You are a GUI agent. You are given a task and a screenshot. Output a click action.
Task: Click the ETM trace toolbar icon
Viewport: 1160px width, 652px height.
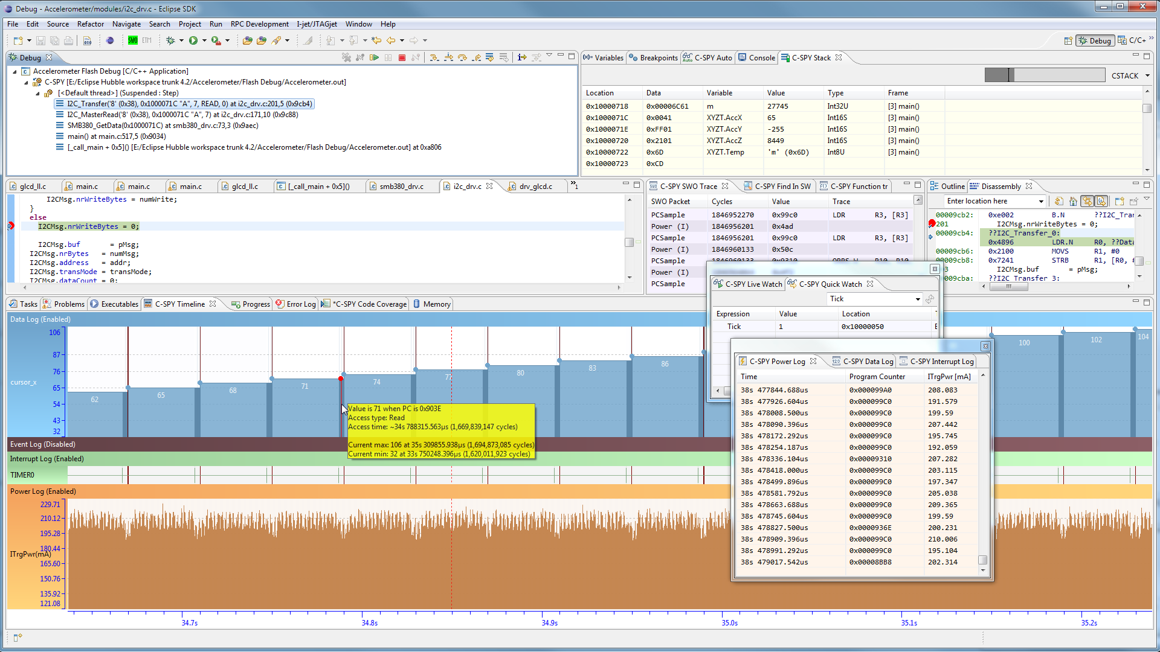[x=147, y=40]
